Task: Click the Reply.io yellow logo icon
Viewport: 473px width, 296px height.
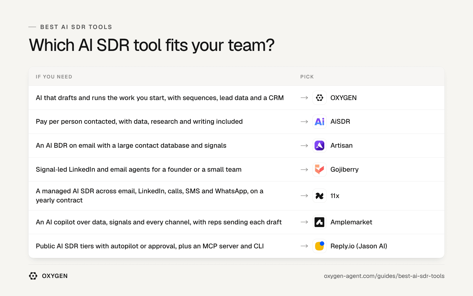Action: [x=320, y=246]
